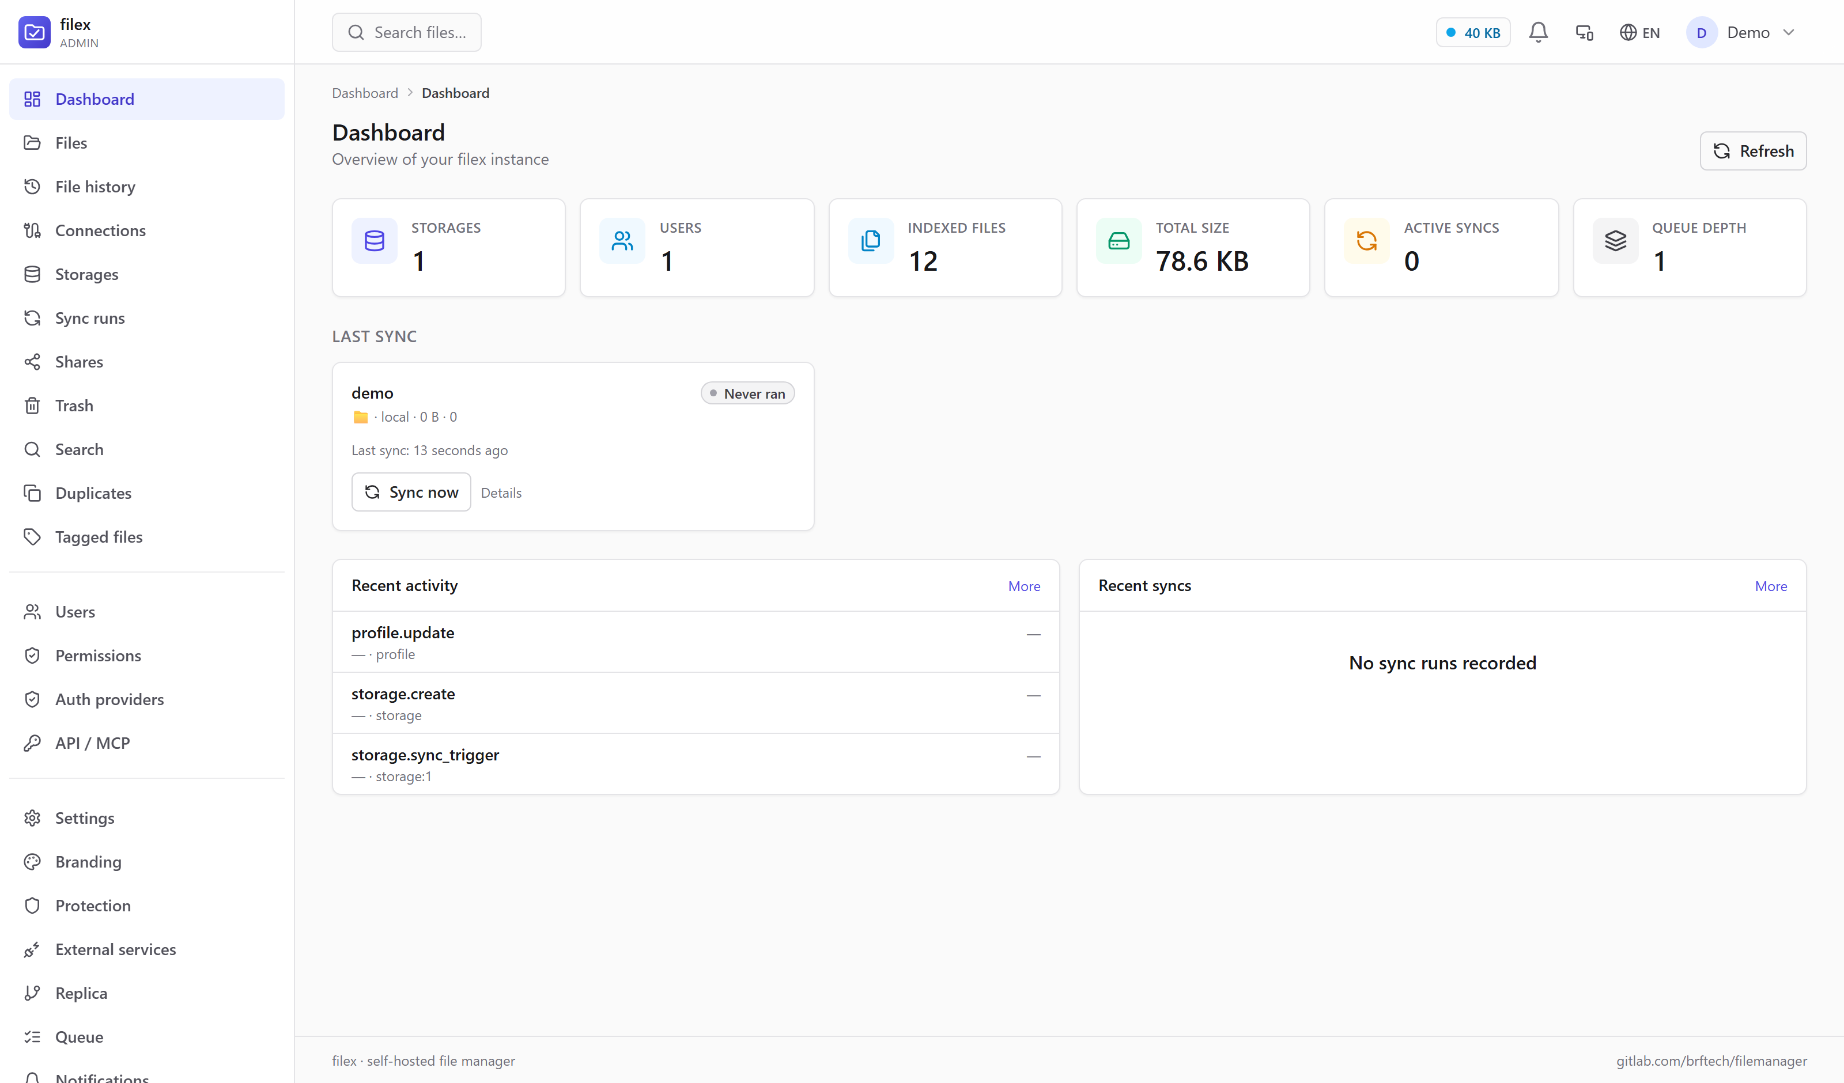Image resolution: width=1844 pixels, height=1083 pixels.
Task: Click the Shares icon in sidebar
Action: tap(32, 362)
